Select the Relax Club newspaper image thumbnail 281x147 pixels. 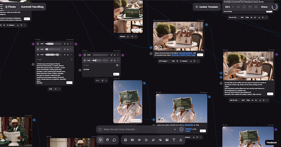click(128, 102)
